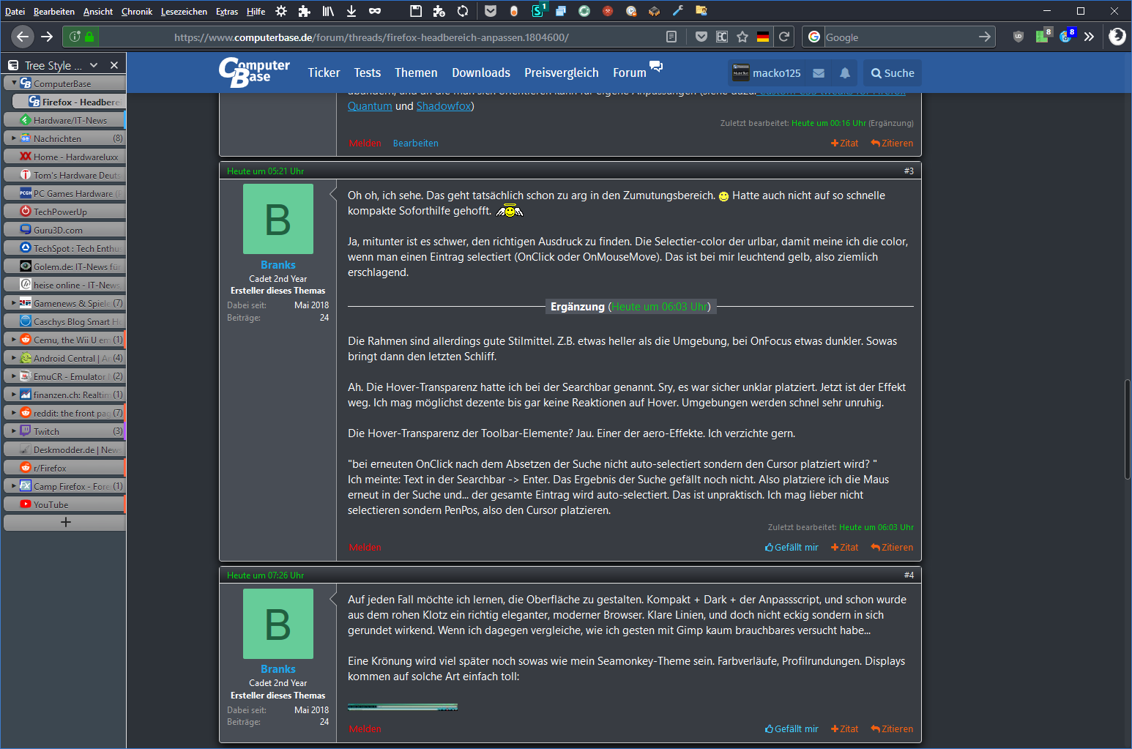Open the Chronik menu

pos(137,11)
